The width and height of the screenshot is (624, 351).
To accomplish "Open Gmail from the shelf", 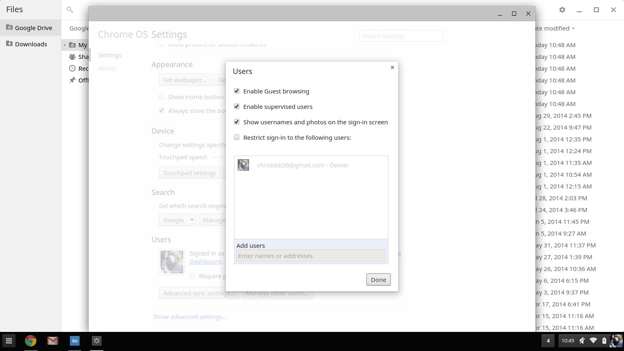I will pyautogui.click(x=52, y=341).
